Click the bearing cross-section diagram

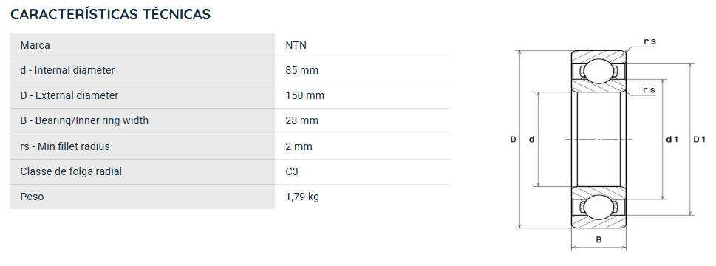607,144
